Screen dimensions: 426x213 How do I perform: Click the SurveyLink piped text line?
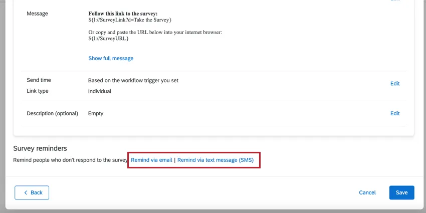(x=130, y=20)
